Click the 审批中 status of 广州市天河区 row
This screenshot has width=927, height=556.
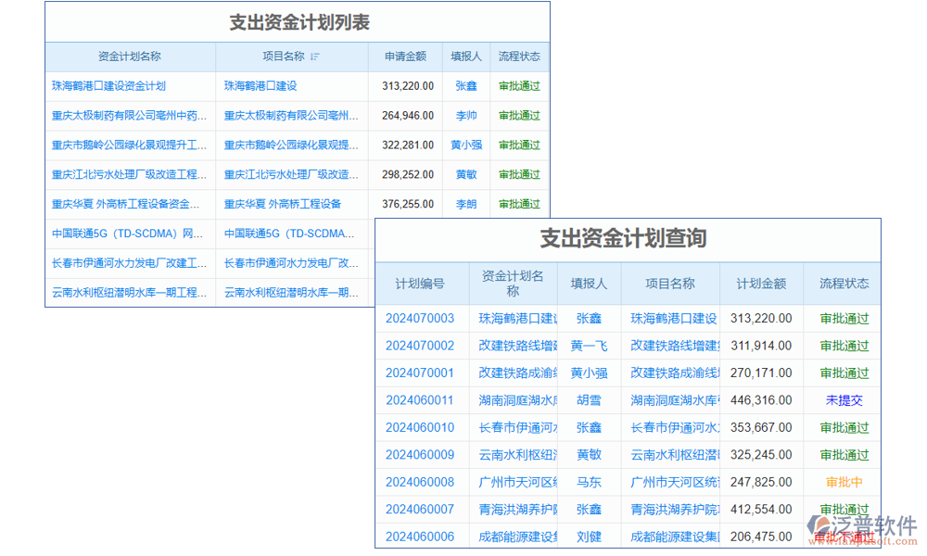tap(845, 482)
